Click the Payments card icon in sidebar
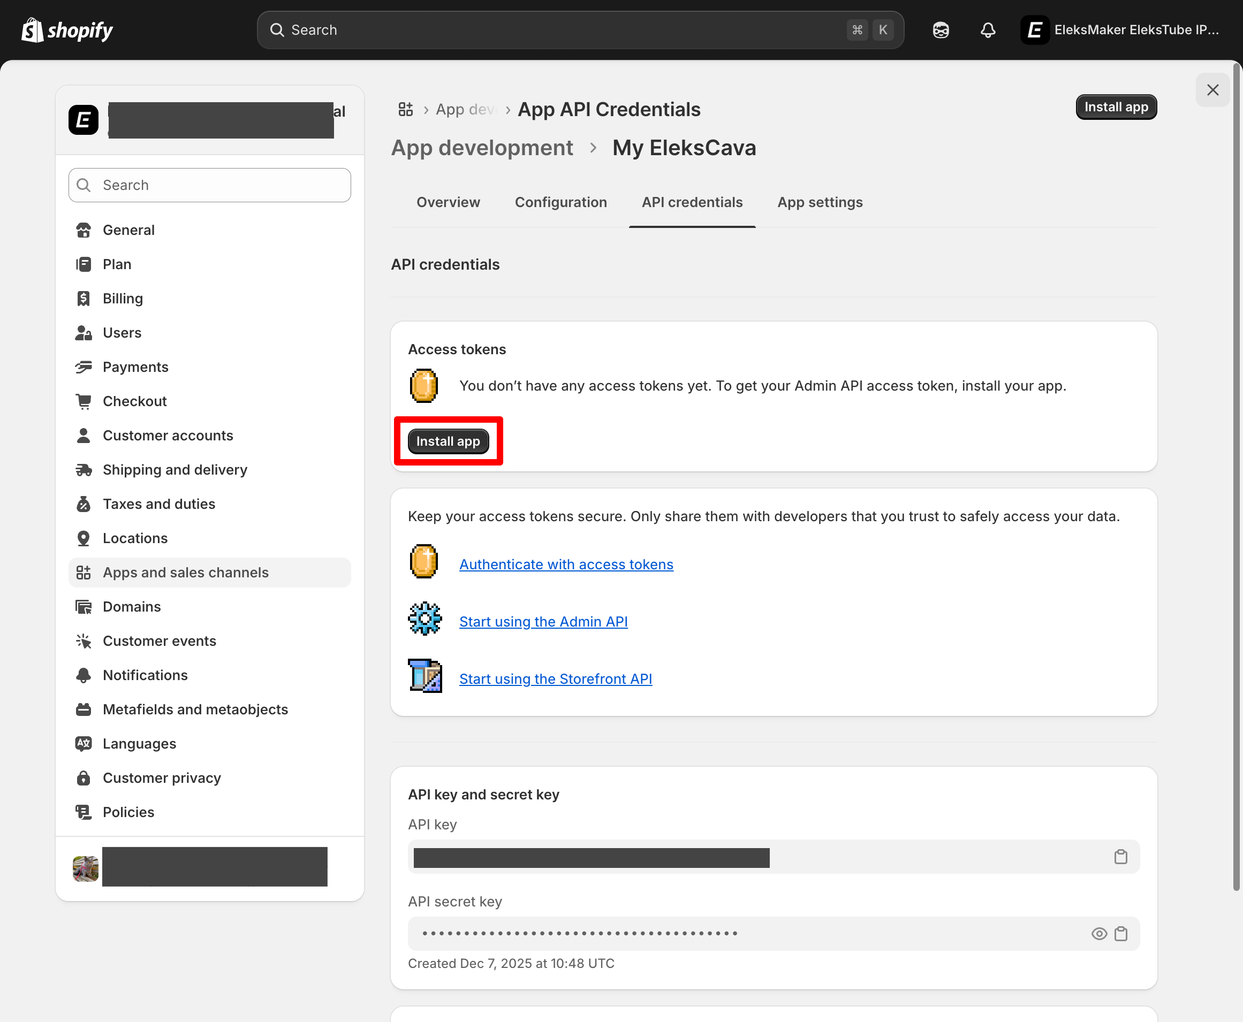 (x=84, y=367)
